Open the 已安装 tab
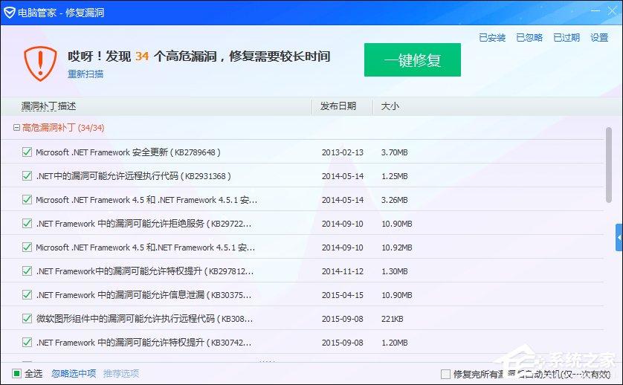The width and height of the screenshot is (623, 385). [492, 38]
